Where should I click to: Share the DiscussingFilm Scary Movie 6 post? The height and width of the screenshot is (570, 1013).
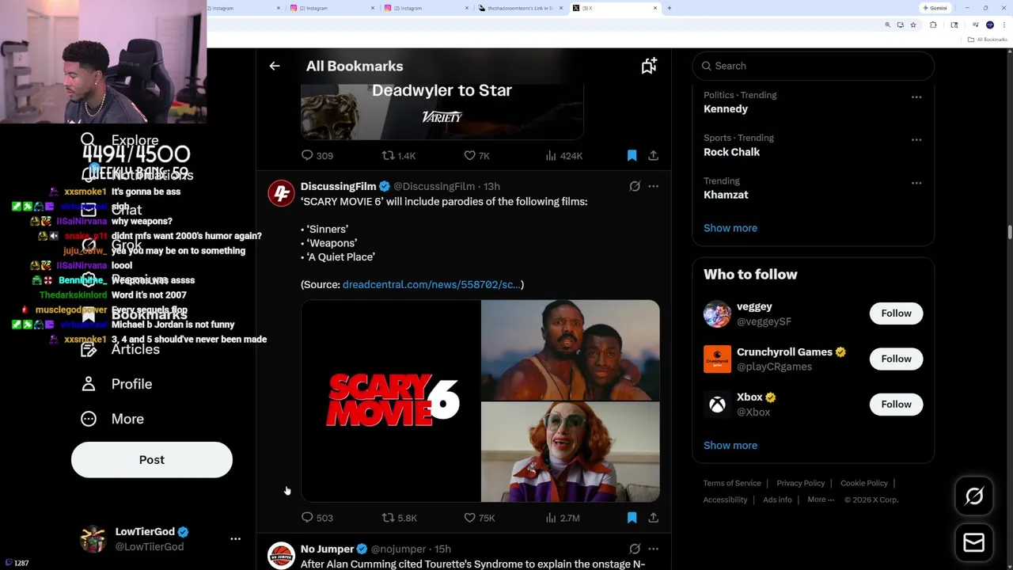653,518
